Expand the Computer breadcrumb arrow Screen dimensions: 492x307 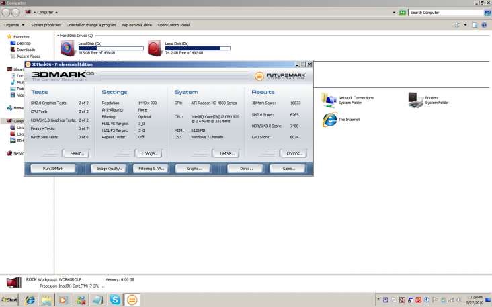[x=56, y=13]
